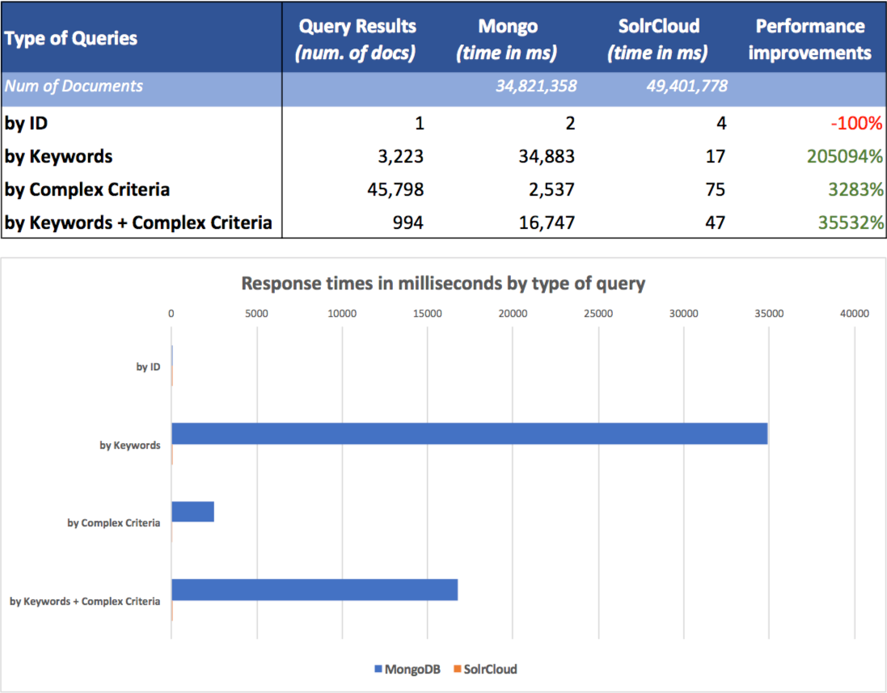
Task: Click the blue MongoDB legend swatch
Action: 378,670
